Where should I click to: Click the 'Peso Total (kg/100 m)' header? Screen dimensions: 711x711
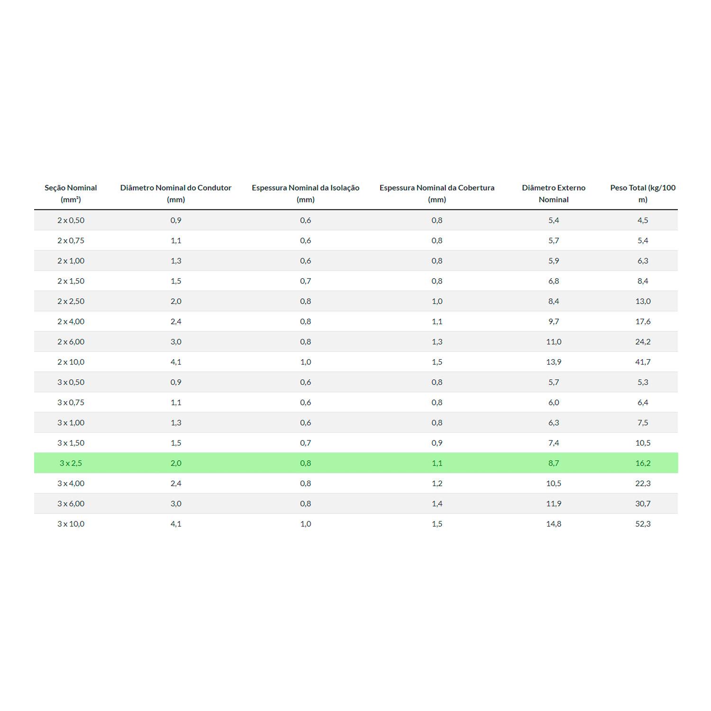[642, 193]
